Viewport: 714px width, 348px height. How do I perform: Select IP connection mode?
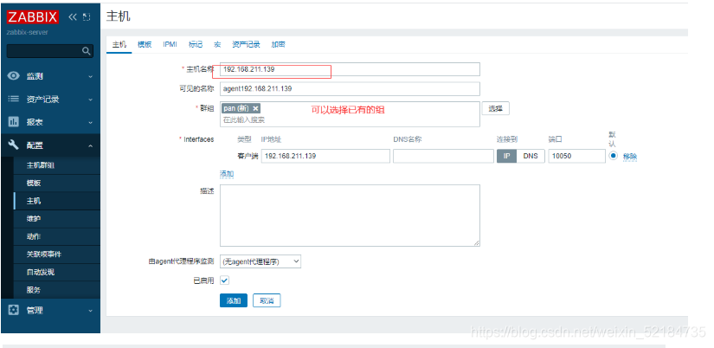[x=507, y=156]
